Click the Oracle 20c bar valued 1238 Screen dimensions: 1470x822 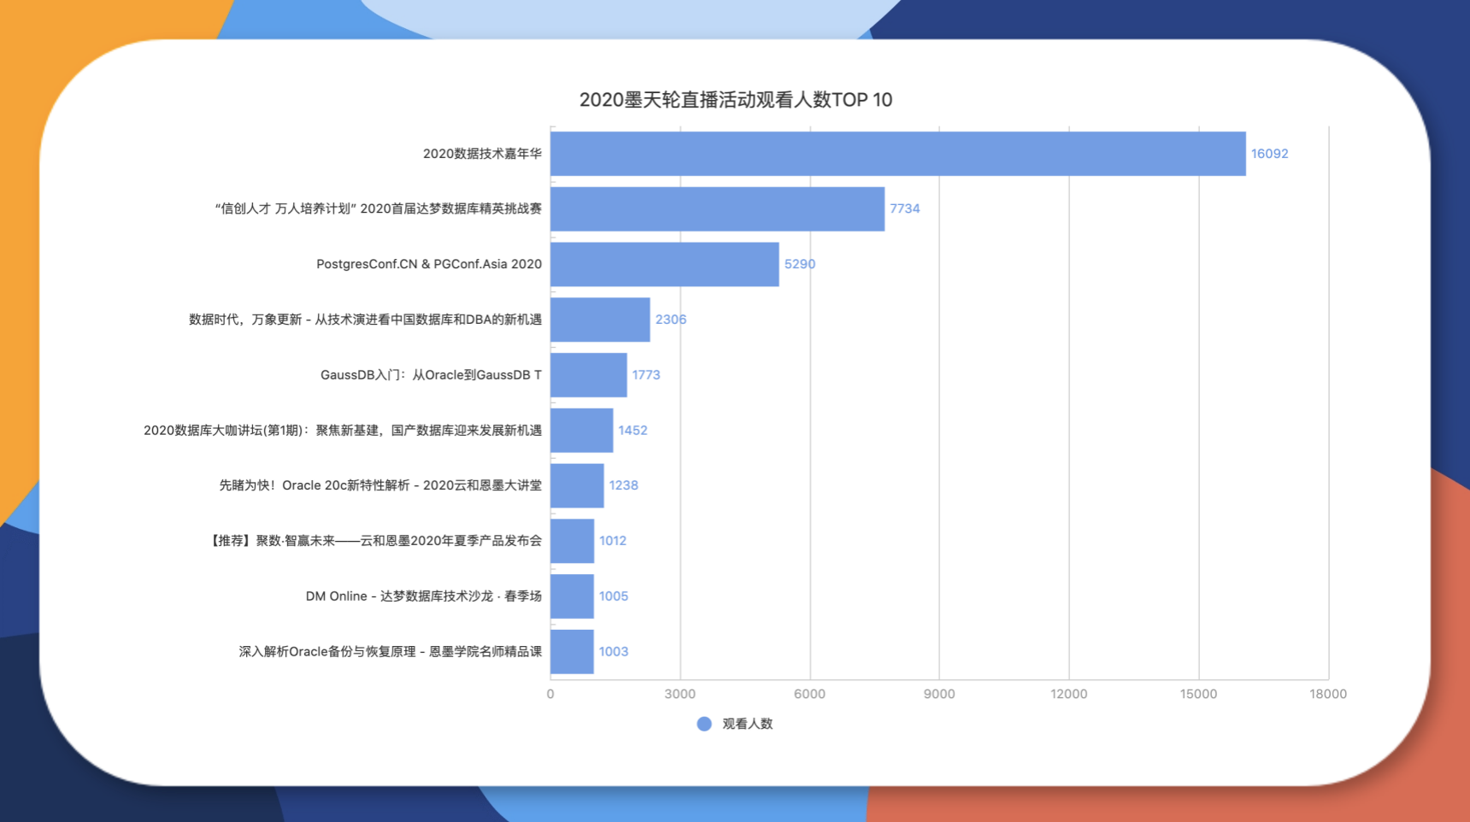(577, 485)
